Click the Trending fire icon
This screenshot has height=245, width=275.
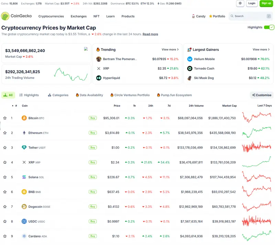[x=98, y=50]
